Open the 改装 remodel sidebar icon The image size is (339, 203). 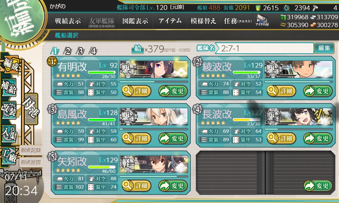8,110
